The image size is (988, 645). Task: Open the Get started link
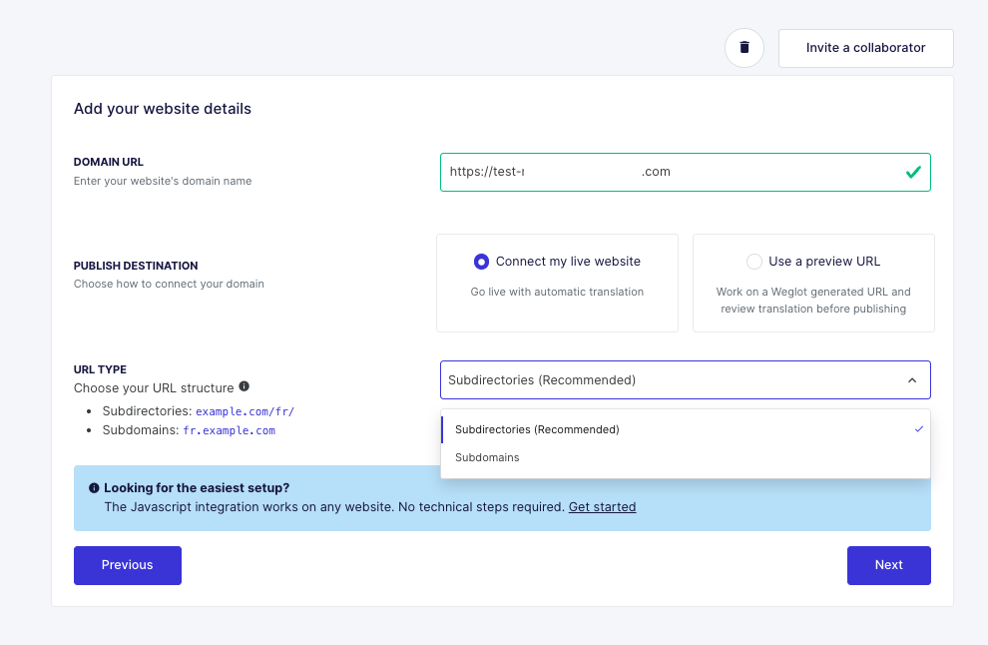pyautogui.click(x=602, y=507)
